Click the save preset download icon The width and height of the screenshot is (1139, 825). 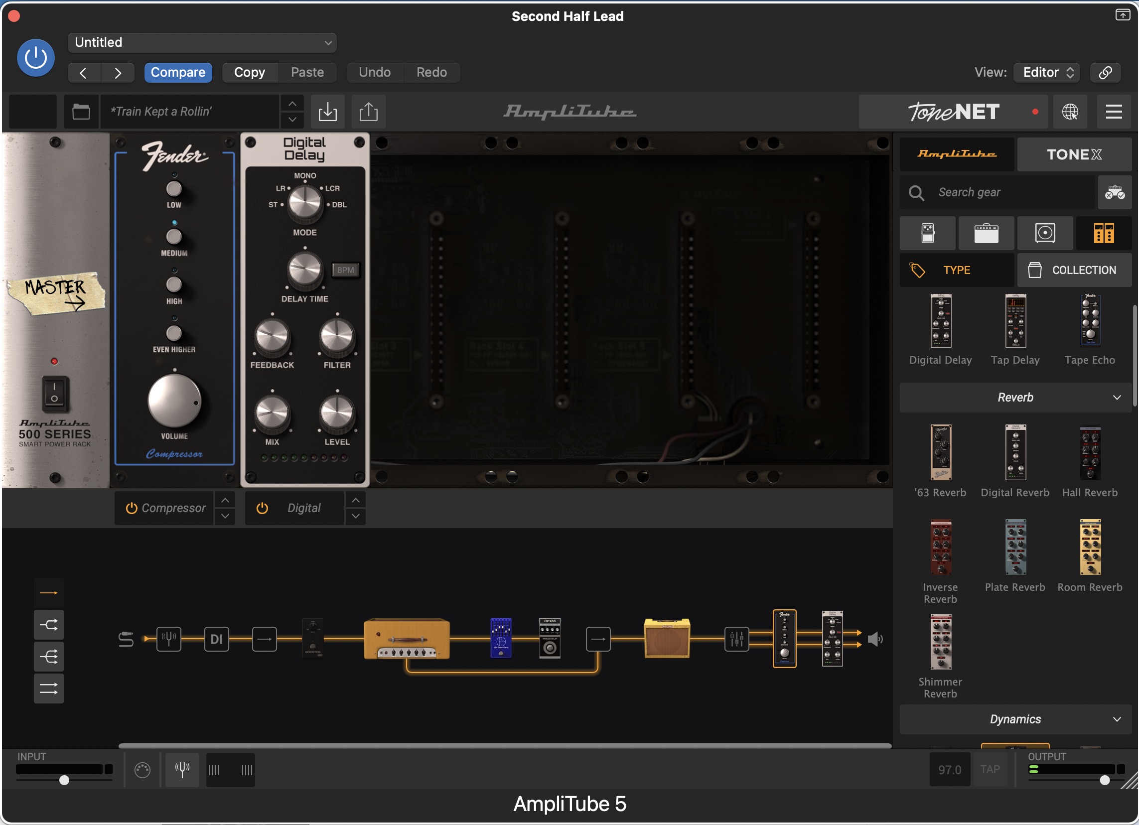coord(327,112)
